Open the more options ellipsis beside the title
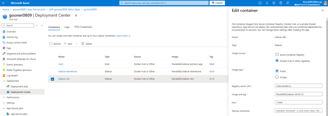Screen dimensions: 328x116 [x=81, y=15]
